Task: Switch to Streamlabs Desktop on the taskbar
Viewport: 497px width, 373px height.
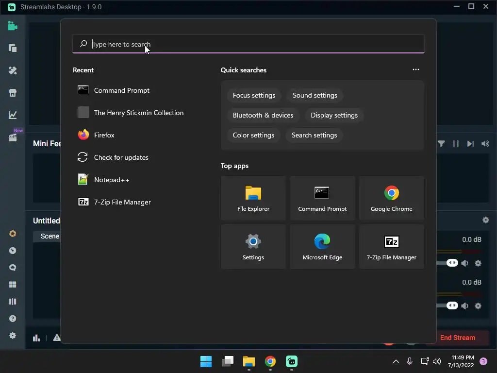Action: [292, 361]
